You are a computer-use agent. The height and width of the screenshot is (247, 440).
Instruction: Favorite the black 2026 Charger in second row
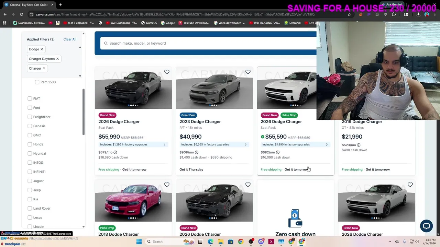pyautogui.click(x=248, y=185)
